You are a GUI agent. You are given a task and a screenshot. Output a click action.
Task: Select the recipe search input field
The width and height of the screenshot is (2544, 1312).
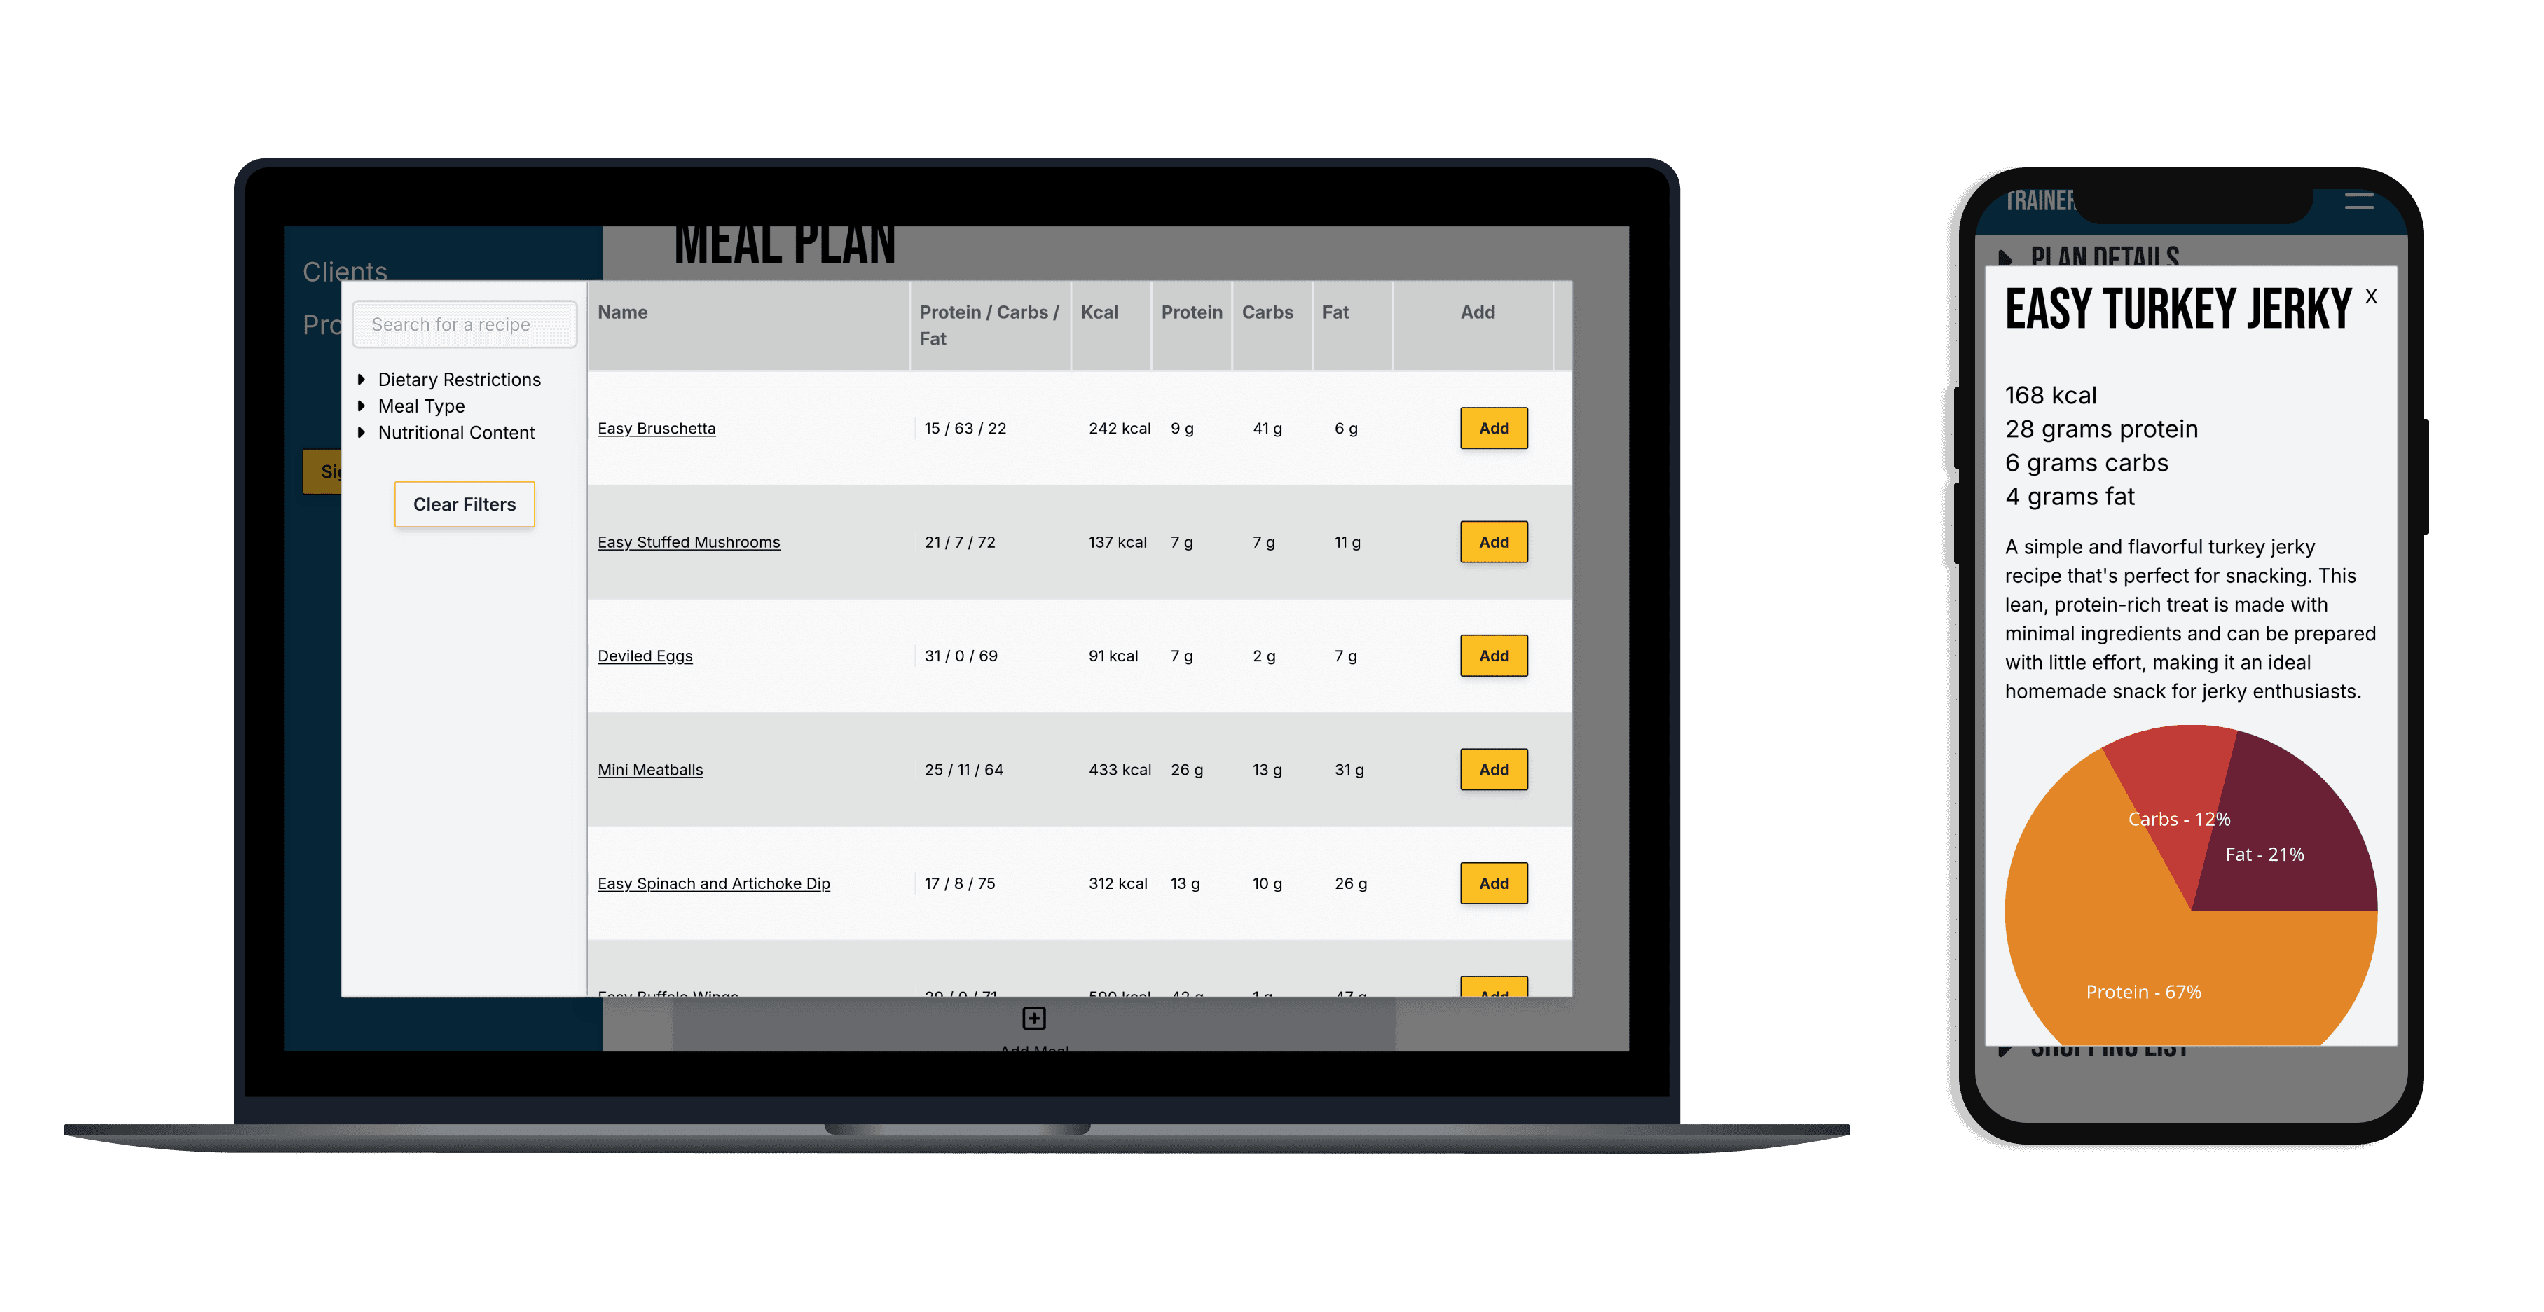click(464, 323)
